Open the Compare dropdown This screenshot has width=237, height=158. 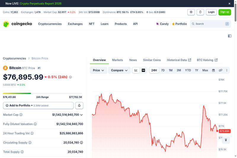coord(119,70)
